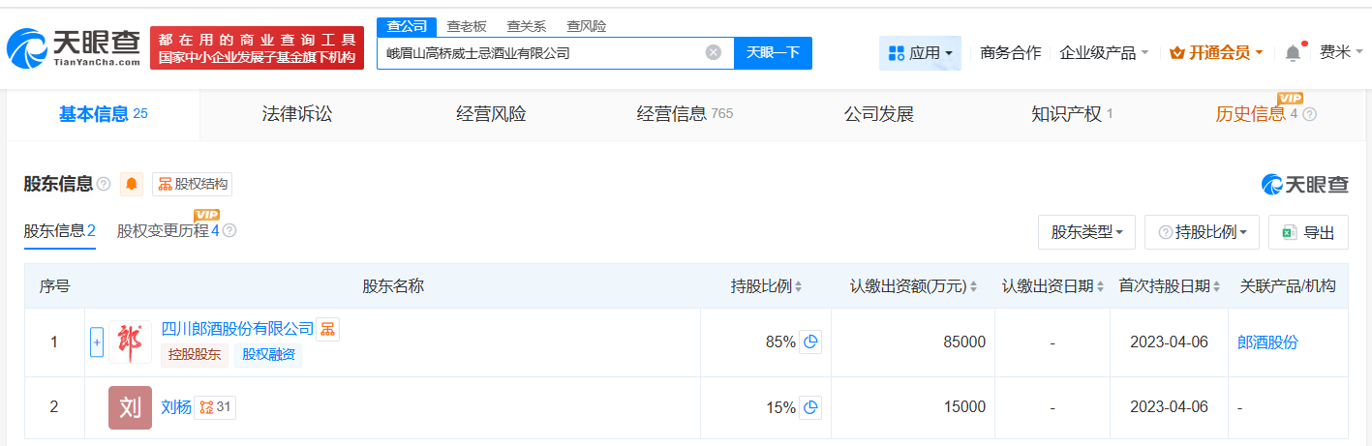Open pie chart icon next to 15%
This screenshot has height=446, width=1372.
(810, 407)
